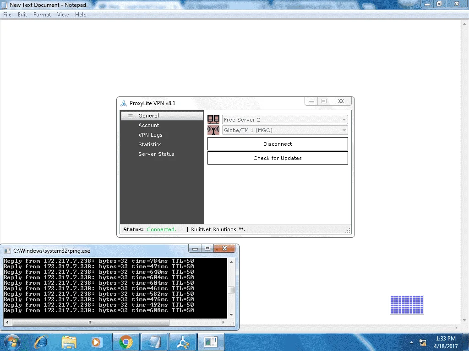Image resolution: width=469 pixels, height=351 pixels.
Task: Click the ping.exe console title icon
Action: pos(7,251)
